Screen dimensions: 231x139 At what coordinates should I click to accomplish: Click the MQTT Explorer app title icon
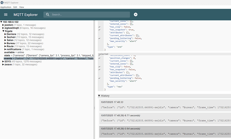tap(2, 2)
